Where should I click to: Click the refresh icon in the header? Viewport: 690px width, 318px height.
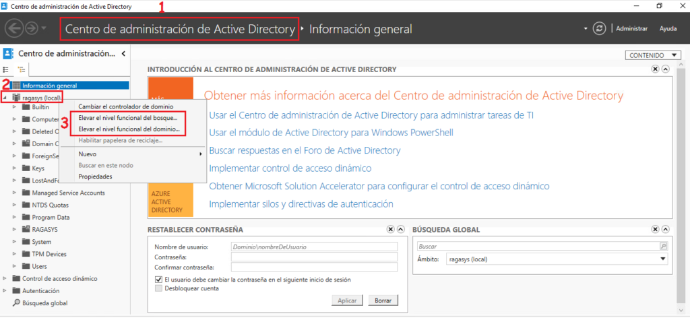click(600, 29)
